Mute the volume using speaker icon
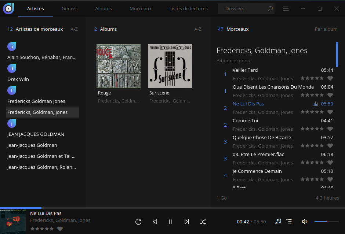The height and width of the screenshot is (234, 345). (305, 222)
